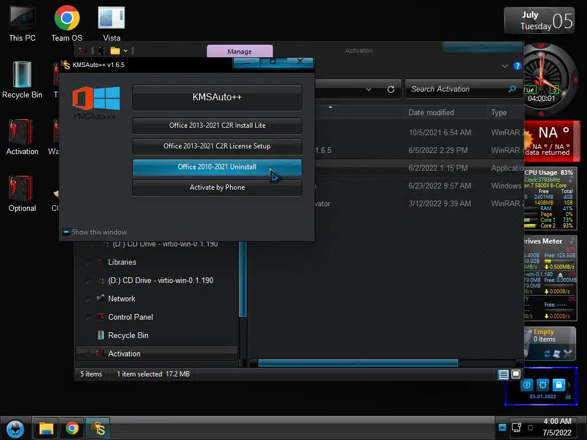This screenshot has height=440, width=587.
Task: Open the quick access toolbar dropdown arrow
Action: [126, 50]
